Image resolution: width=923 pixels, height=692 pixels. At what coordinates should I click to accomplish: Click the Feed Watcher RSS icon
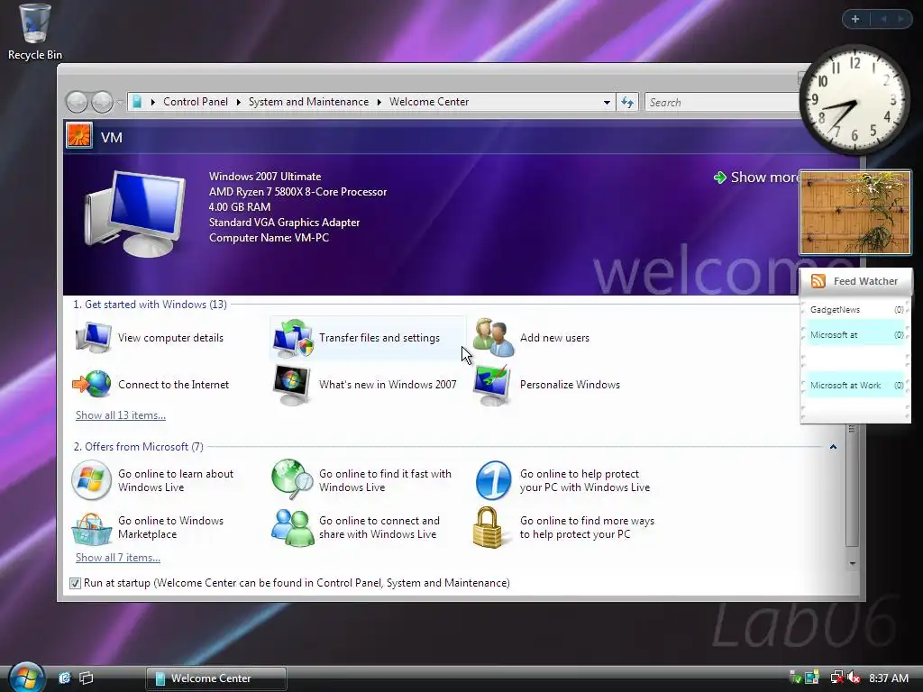point(818,281)
